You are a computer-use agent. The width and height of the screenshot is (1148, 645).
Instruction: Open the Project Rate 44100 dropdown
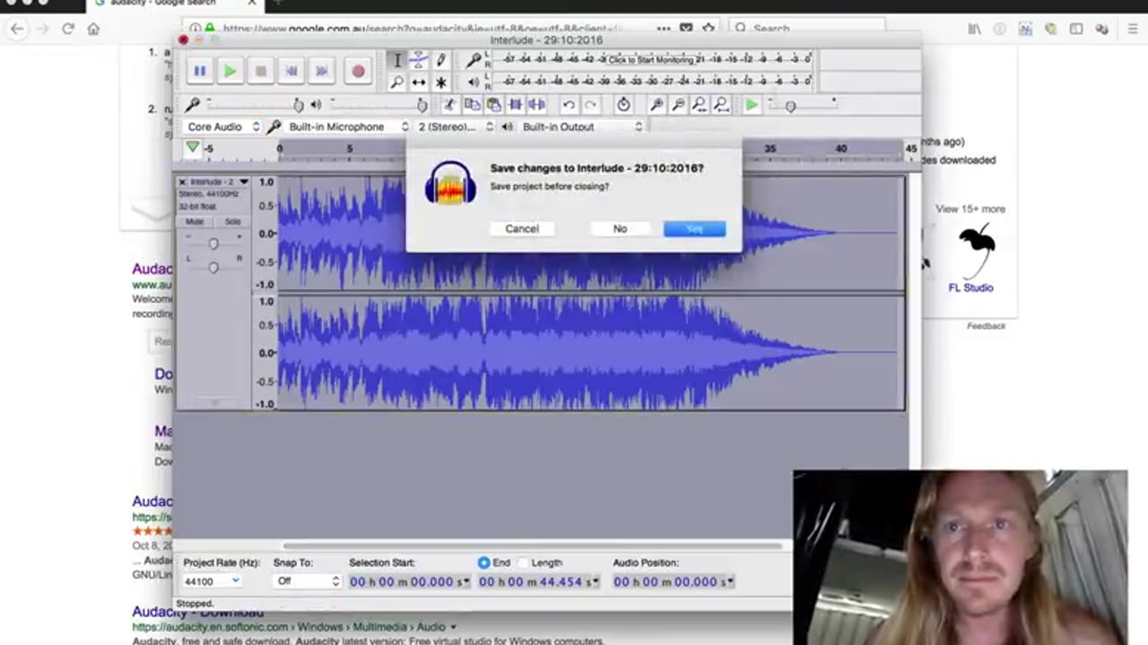213,581
